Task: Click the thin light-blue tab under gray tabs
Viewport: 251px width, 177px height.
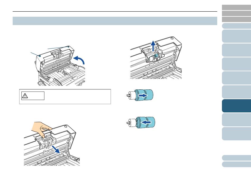Action: 236,26
